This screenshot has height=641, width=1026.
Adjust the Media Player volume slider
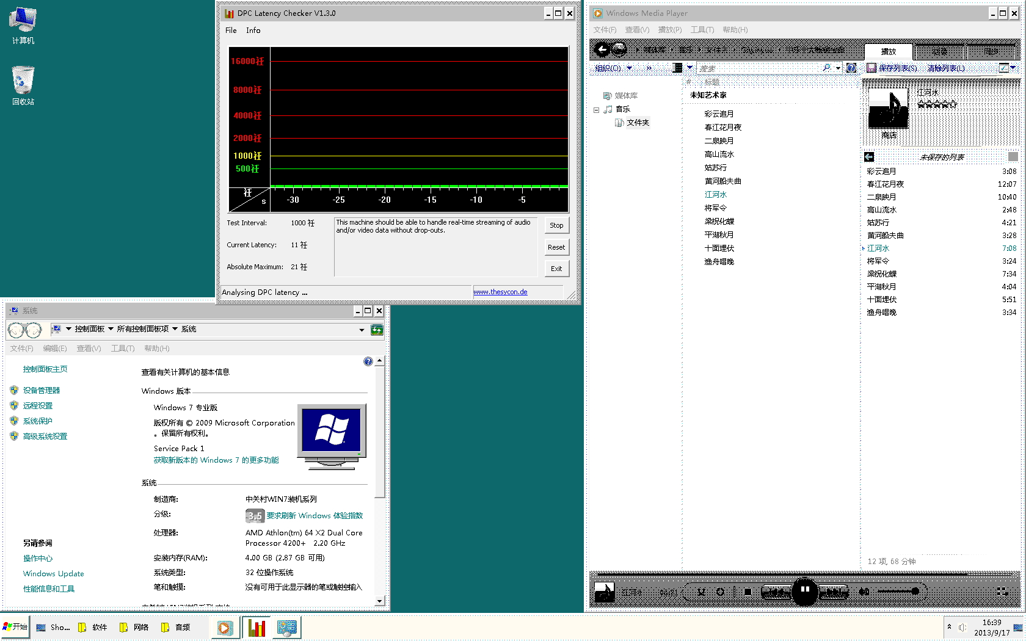pos(898,592)
